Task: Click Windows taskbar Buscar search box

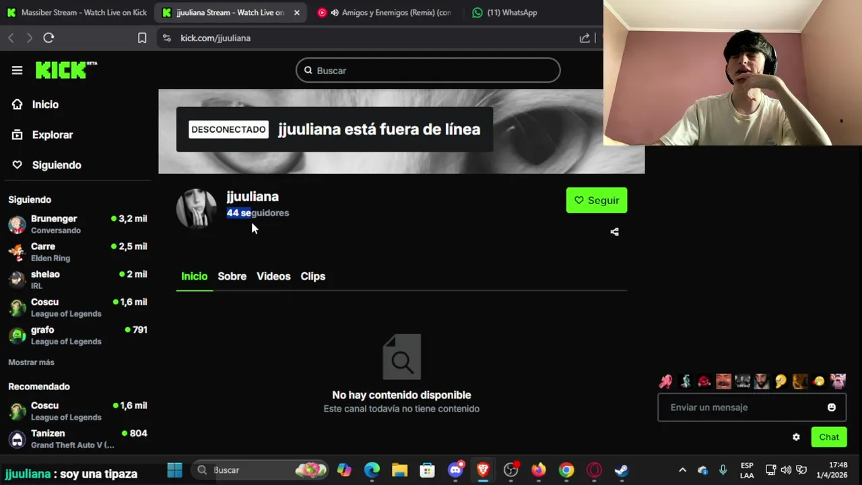Action: pos(259,470)
